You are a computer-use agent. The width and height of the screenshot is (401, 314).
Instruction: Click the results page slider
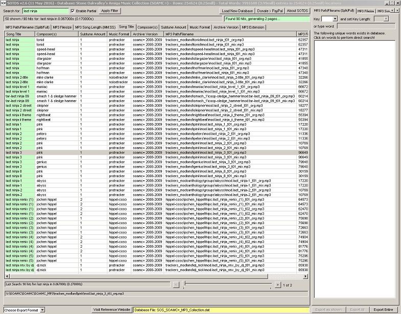(227, 284)
